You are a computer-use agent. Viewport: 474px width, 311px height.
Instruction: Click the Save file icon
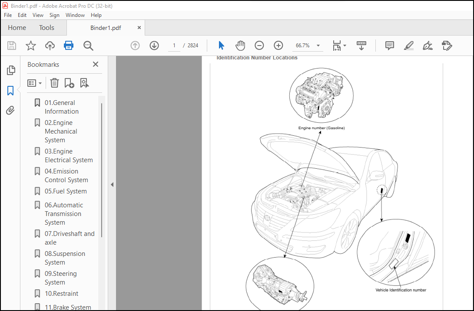pyautogui.click(x=11, y=46)
